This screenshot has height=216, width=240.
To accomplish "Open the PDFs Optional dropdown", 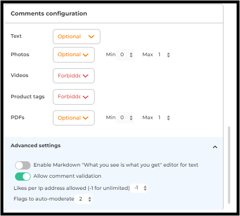I will [x=74, y=118].
